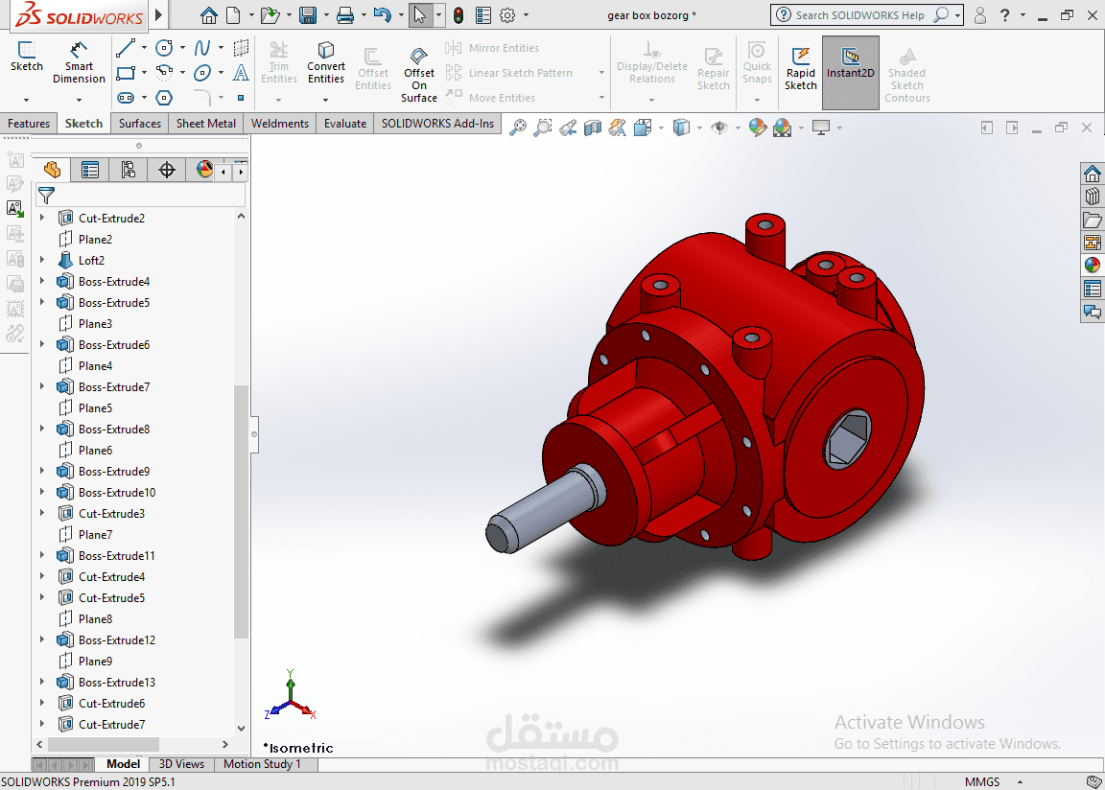This screenshot has width=1105, height=790.
Task: Click the Undo icon
Action: (x=382, y=14)
